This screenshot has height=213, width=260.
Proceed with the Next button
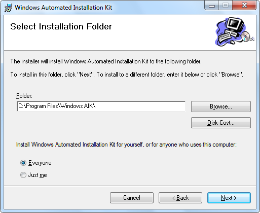point(229,198)
